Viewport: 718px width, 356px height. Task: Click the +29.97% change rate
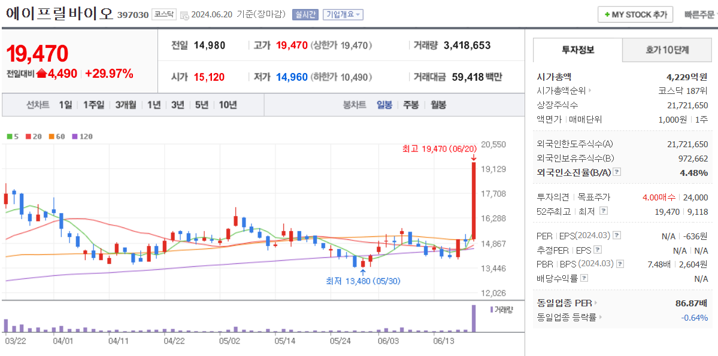(x=110, y=73)
